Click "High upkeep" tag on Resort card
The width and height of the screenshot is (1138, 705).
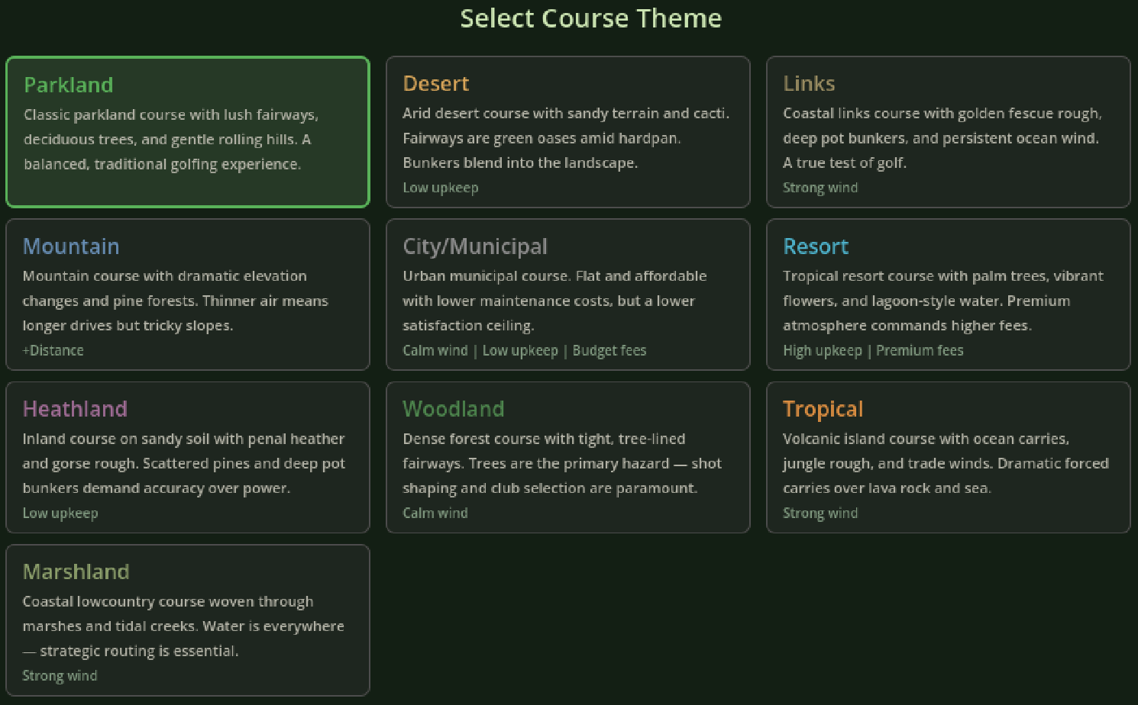(822, 350)
